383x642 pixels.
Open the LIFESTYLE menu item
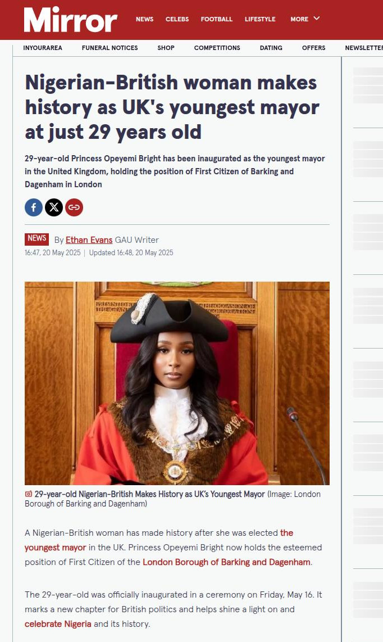point(260,19)
